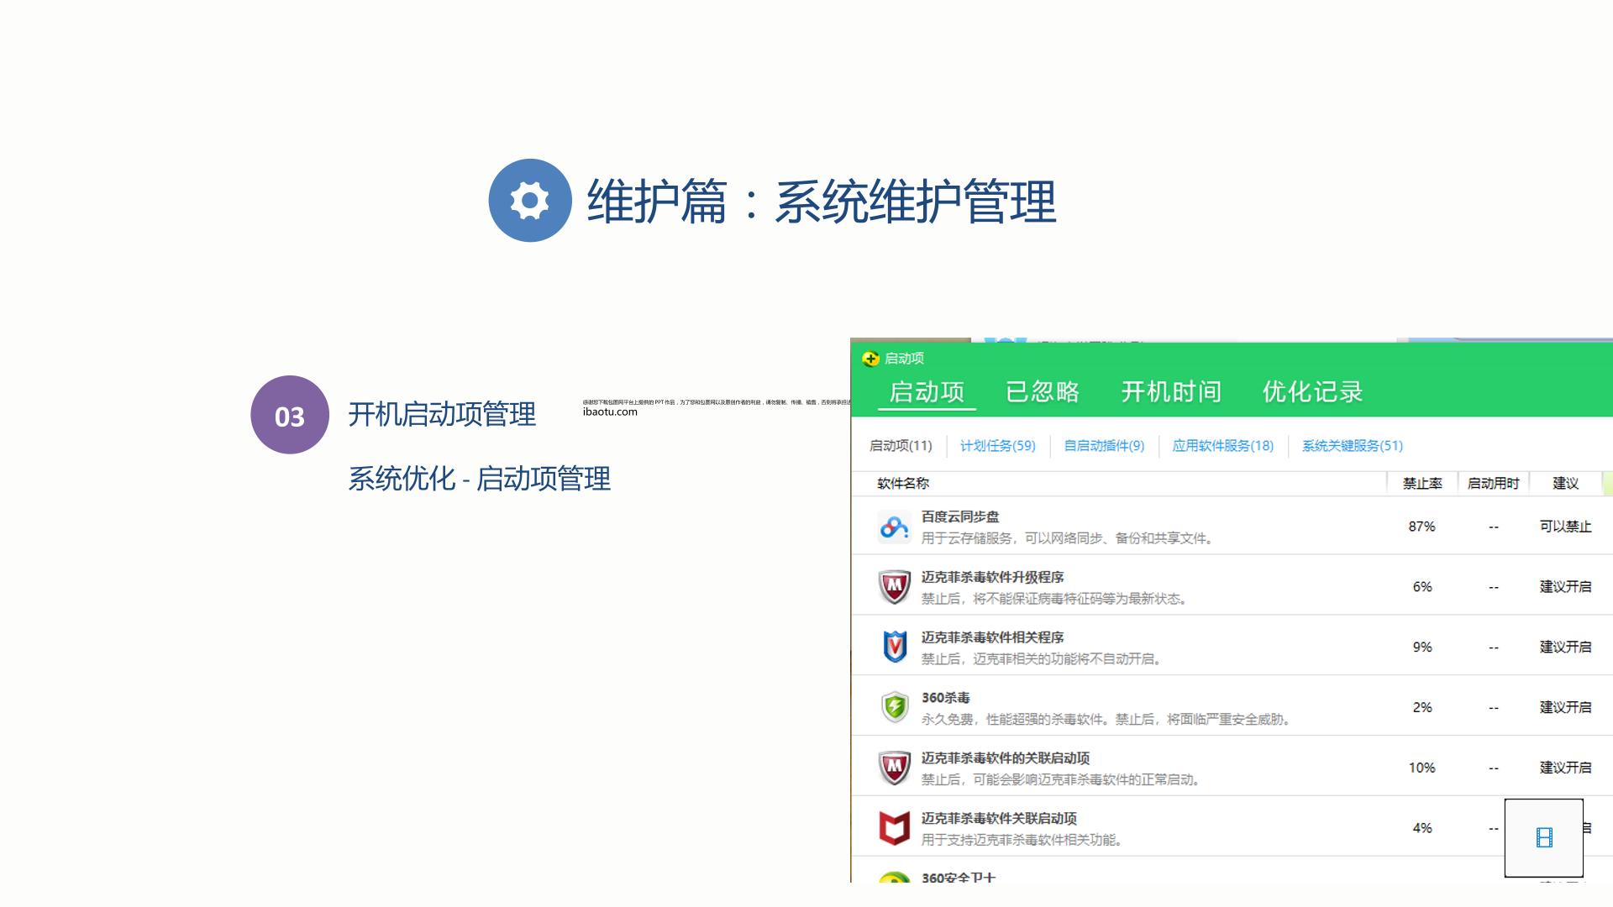The image size is (1613, 907).
Task: Click the 禁止率 column header
Action: 1422,484
